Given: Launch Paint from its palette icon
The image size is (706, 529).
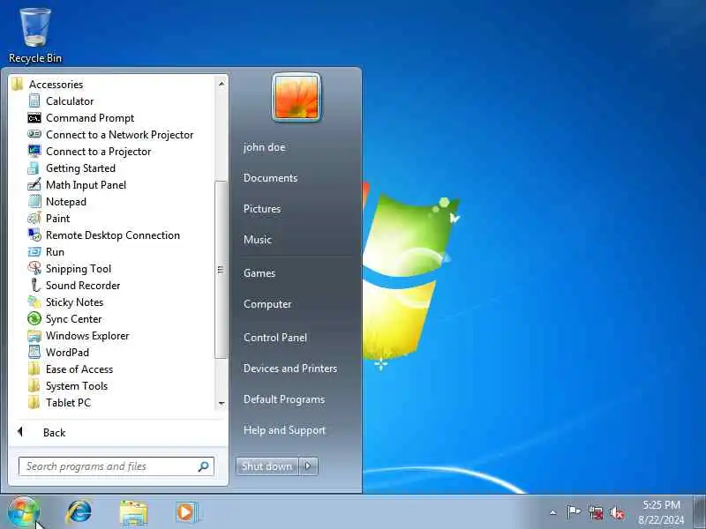Looking at the screenshot, I should [x=34, y=218].
